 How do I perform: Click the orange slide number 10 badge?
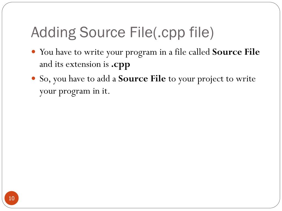click(x=12, y=198)
